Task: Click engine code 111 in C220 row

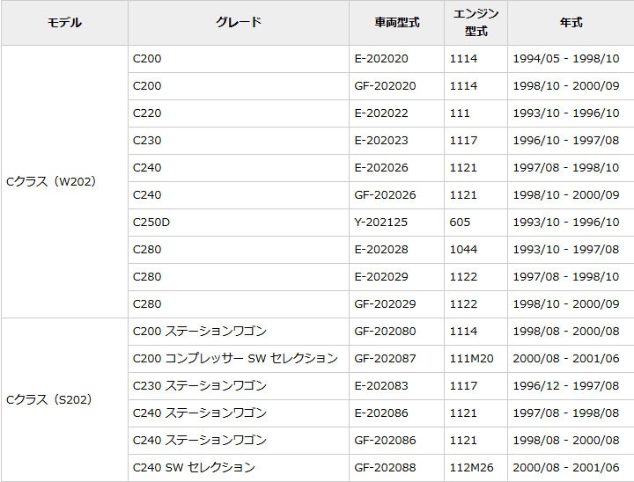Action: pyautogui.click(x=460, y=113)
